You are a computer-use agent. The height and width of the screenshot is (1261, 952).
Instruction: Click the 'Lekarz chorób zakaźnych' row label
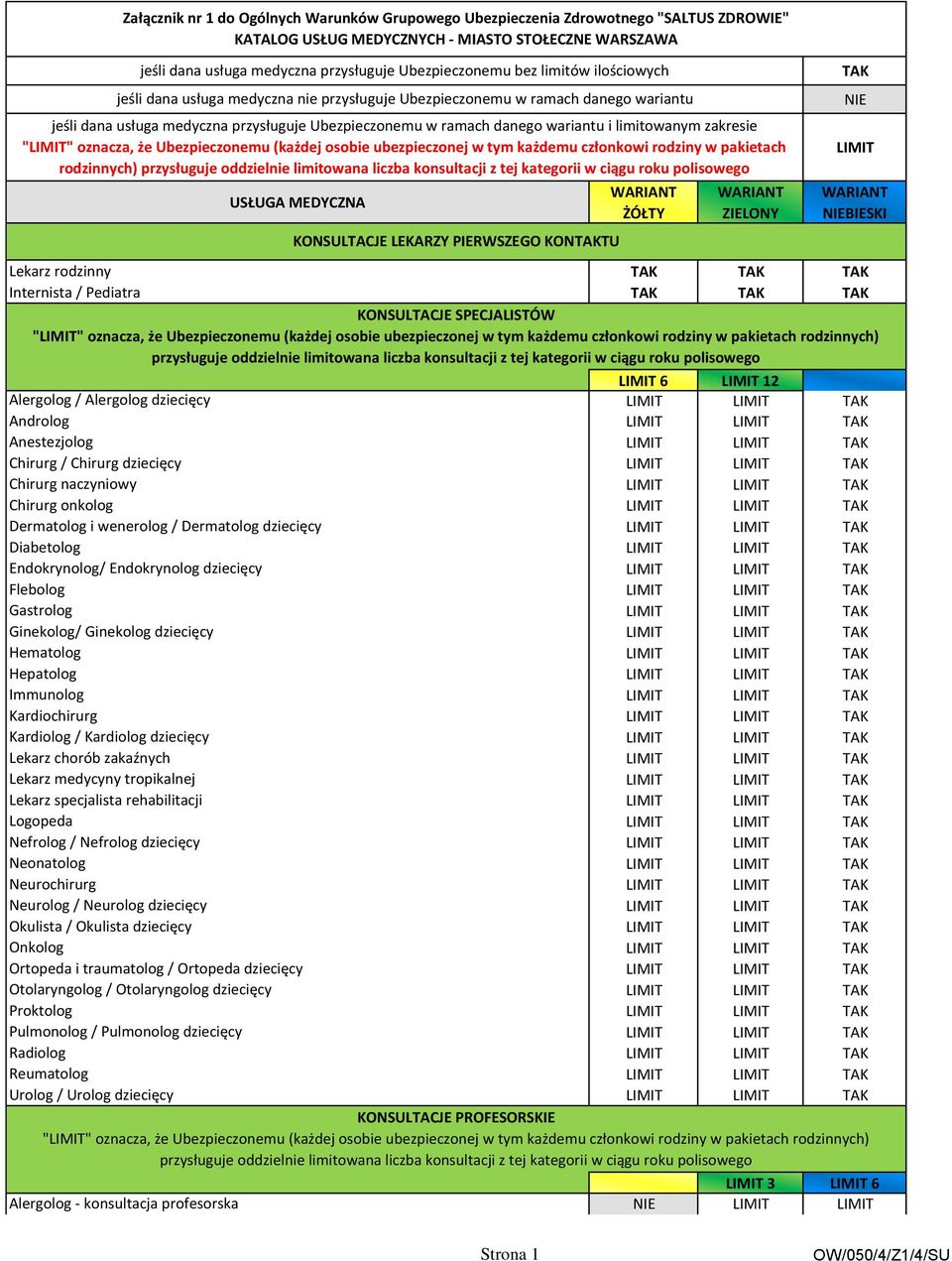click(89, 758)
